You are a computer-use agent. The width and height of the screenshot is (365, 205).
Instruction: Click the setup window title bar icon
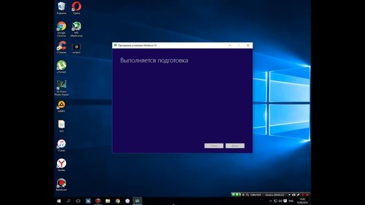[115, 46]
